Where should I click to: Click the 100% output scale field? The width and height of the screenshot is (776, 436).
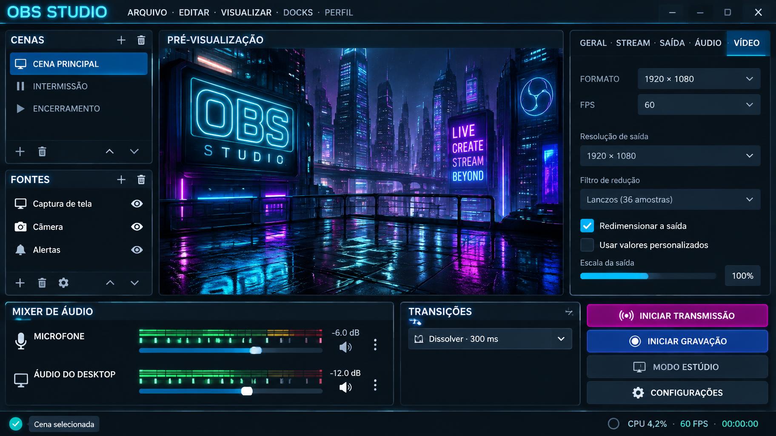(x=742, y=276)
